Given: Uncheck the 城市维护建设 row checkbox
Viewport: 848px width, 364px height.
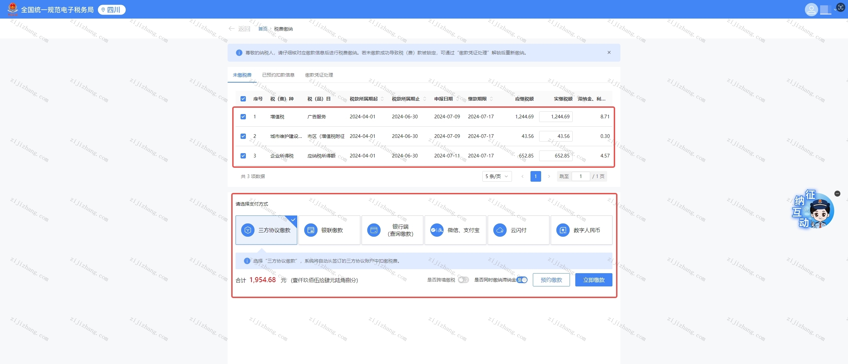Looking at the screenshot, I should 243,136.
